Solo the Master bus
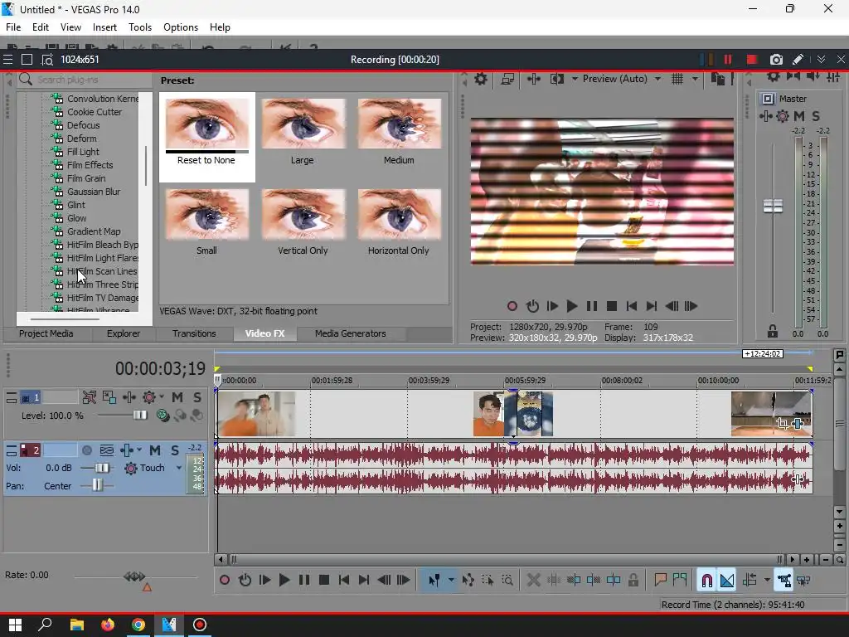 [x=816, y=116]
